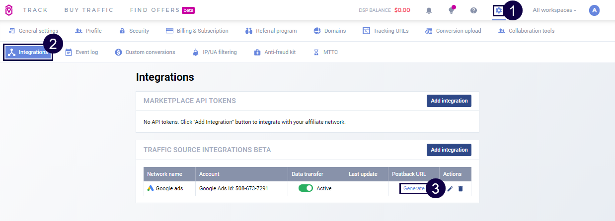The height and width of the screenshot is (221, 615).
Task: Go to Billing & Subscription settings
Action: pyautogui.click(x=197, y=31)
